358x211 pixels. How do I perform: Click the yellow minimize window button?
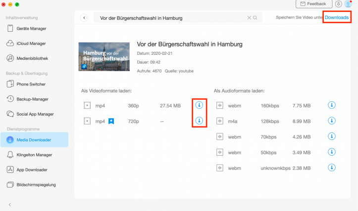pyautogui.click(x=10, y=4)
